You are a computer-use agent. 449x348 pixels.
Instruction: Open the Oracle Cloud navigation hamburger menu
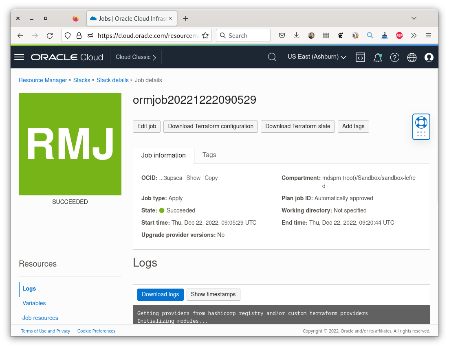pos(19,57)
